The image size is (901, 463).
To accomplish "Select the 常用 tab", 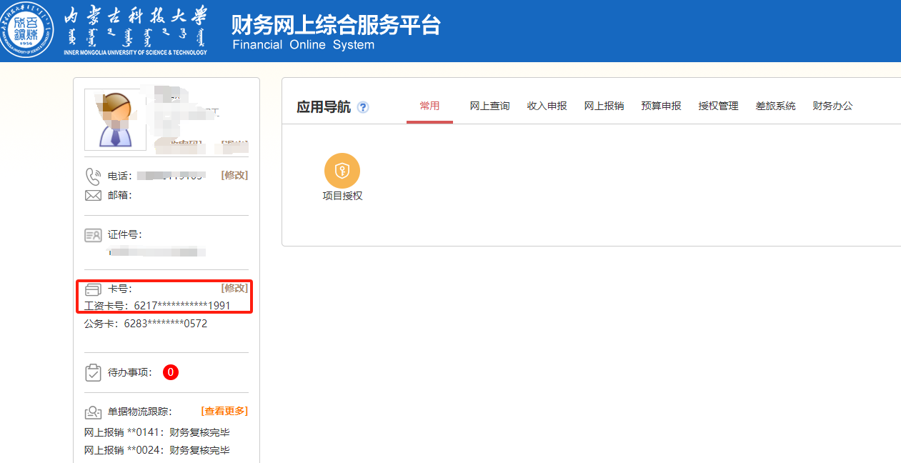I will [429, 106].
